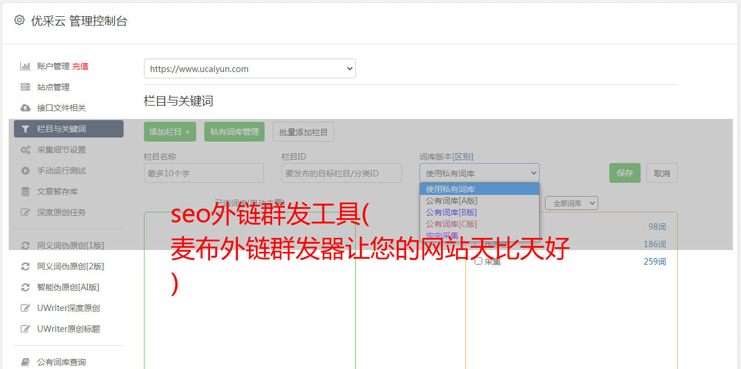This screenshot has width=741, height=369.
Task: Click the refresh icon for 智能伪原创[AI版]
Action: click(26, 287)
